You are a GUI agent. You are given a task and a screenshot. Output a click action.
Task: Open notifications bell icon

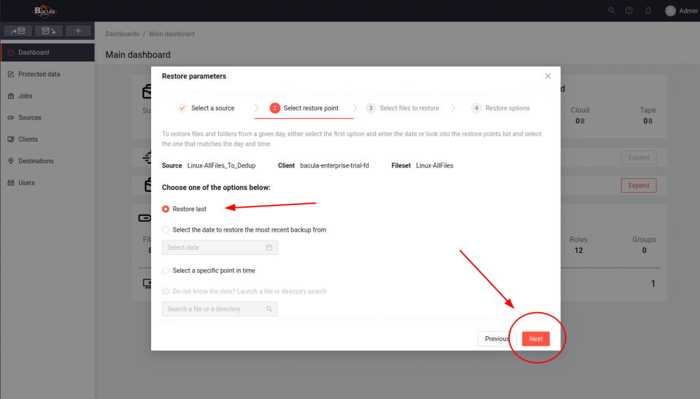(648, 11)
